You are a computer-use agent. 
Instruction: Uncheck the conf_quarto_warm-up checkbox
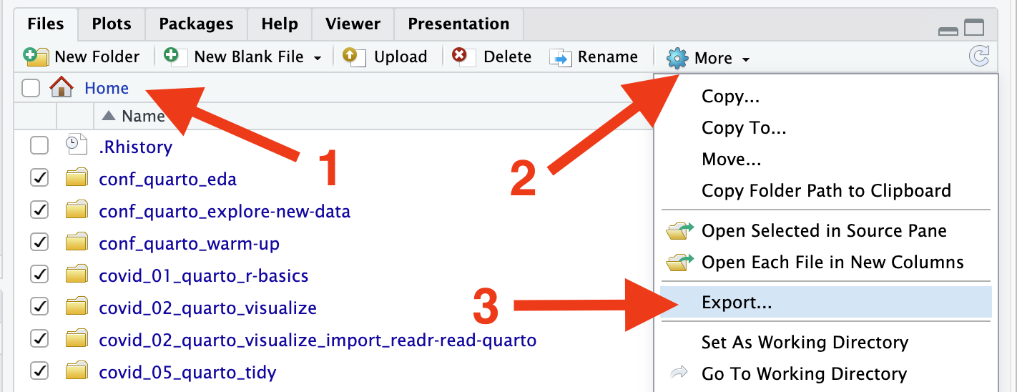39,244
